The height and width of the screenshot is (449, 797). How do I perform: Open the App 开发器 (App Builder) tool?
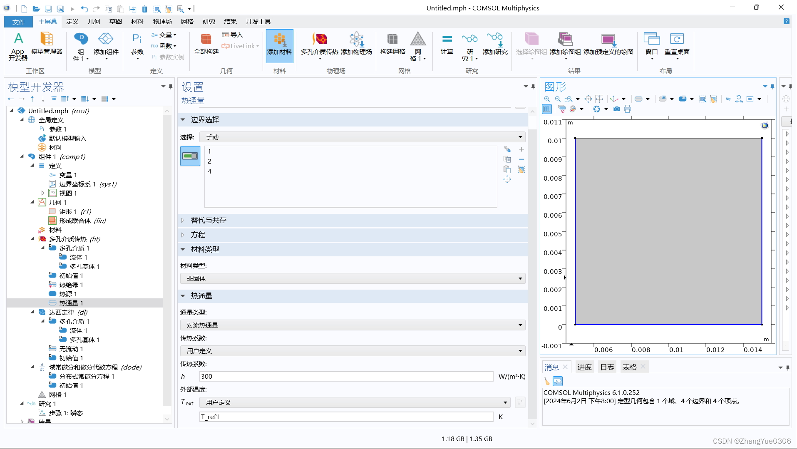point(18,46)
